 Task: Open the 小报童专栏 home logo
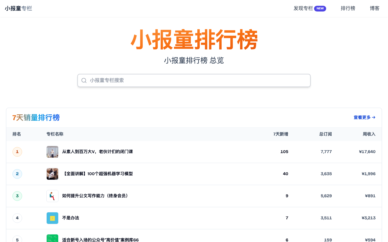[x=18, y=8]
